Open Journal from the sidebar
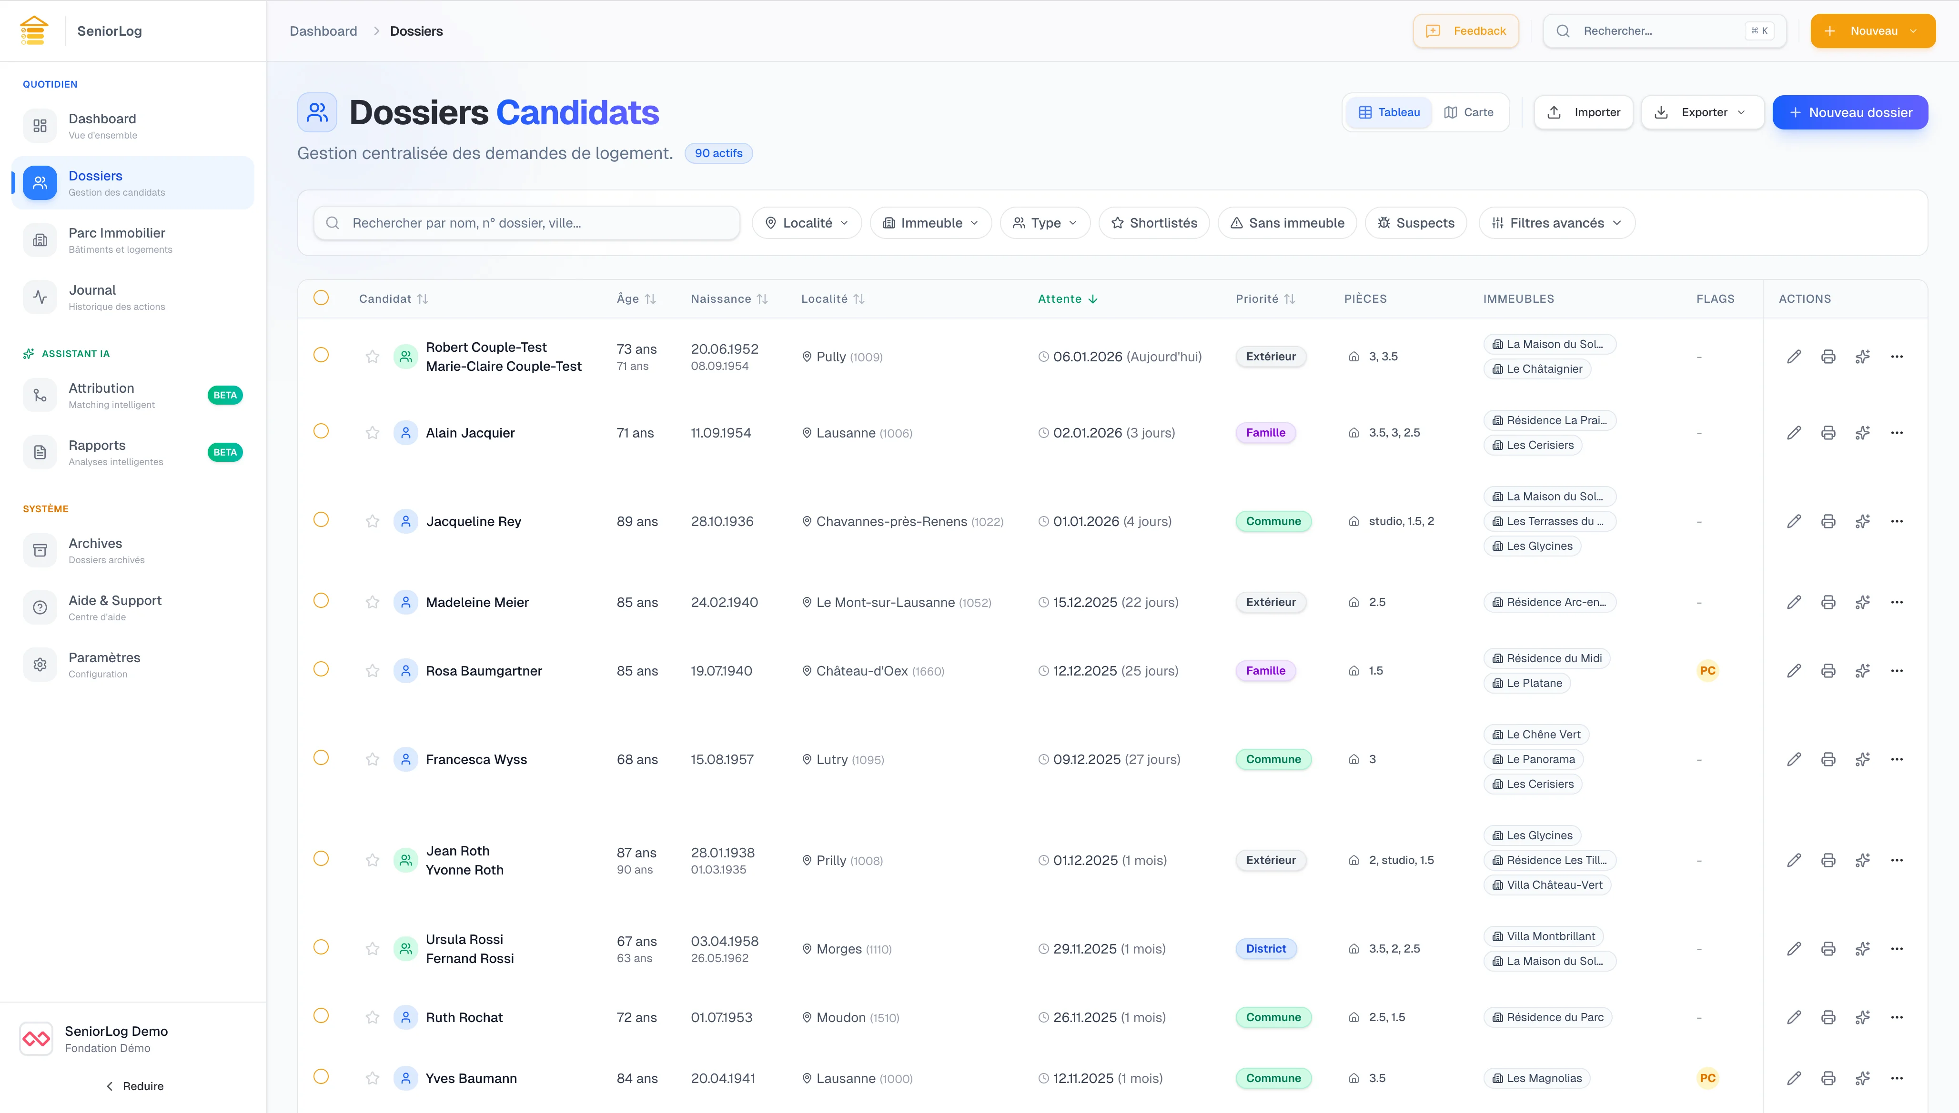The height and width of the screenshot is (1113, 1959). pyautogui.click(x=92, y=297)
